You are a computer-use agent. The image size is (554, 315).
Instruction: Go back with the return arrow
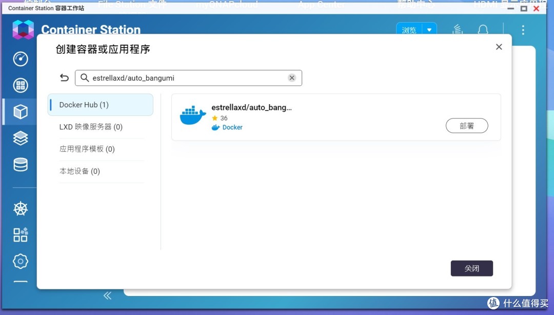coord(64,78)
